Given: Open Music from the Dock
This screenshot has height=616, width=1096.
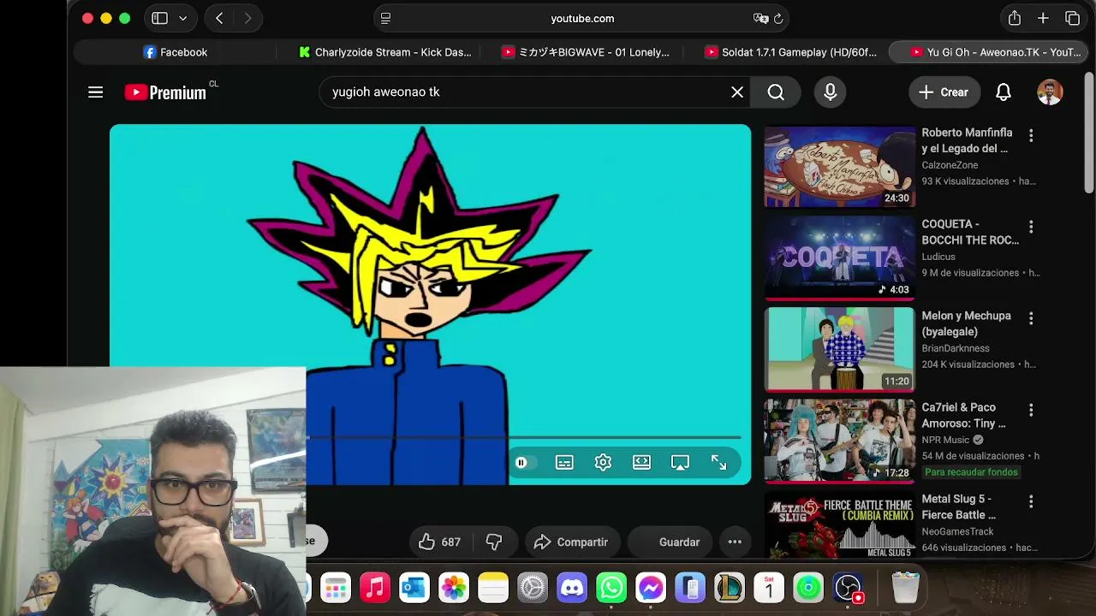Looking at the screenshot, I should 375,588.
